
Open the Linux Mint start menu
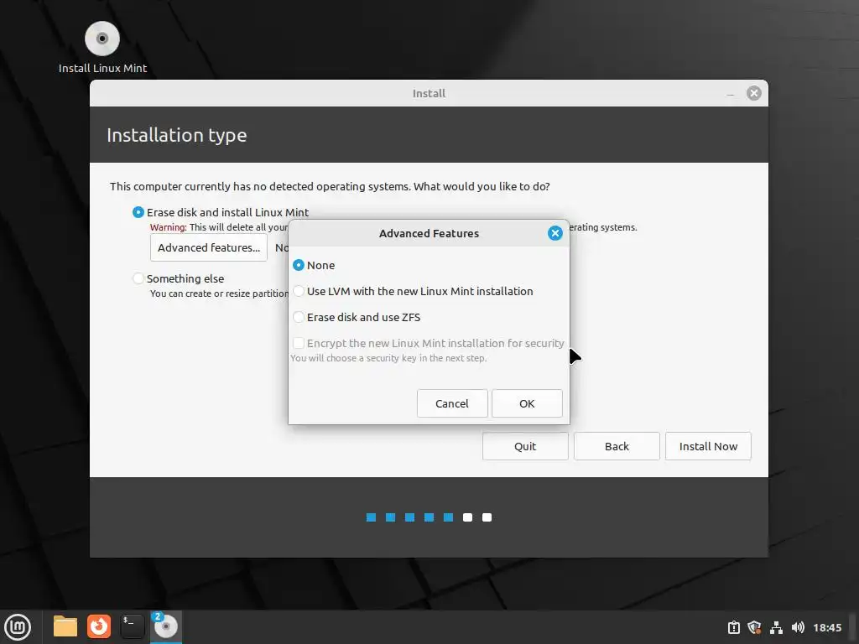click(x=18, y=626)
